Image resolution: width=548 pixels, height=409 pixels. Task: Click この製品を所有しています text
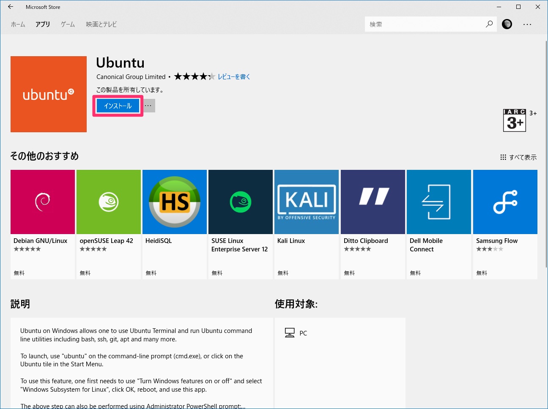pyautogui.click(x=130, y=90)
